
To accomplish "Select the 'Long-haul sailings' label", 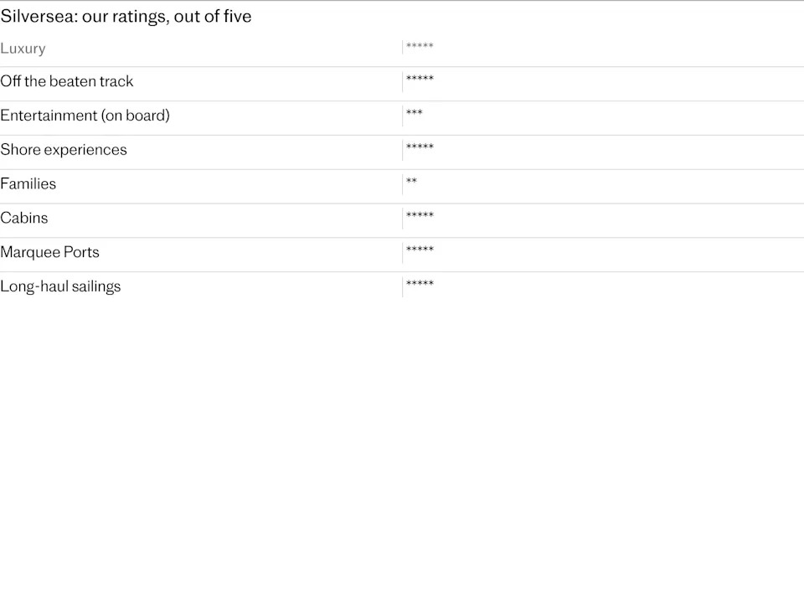I will click(60, 286).
